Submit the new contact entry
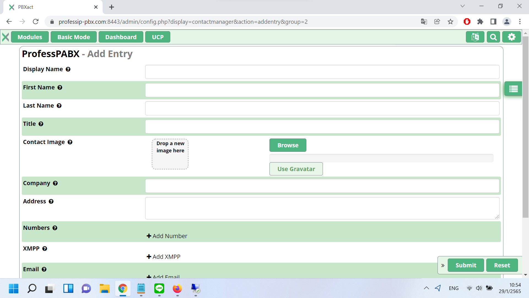Image resolution: width=529 pixels, height=298 pixels. click(466, 265)
